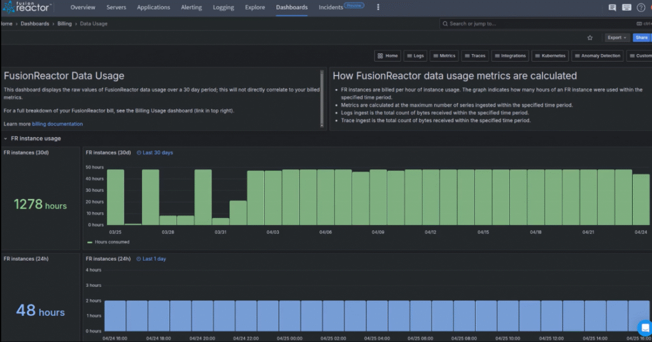The width and height of the screenshot is (652, 342).
Task: Collapse the FR instance usage row
Action: [x=5, y=139]
